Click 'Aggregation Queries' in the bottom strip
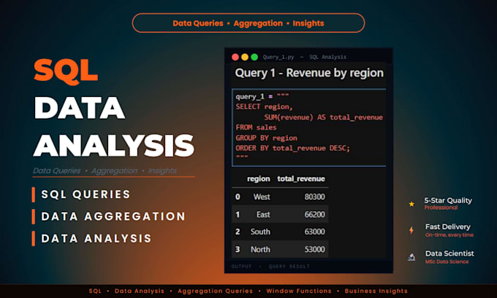The width and height of the screenshot is (497, 298). pos(215,291)
